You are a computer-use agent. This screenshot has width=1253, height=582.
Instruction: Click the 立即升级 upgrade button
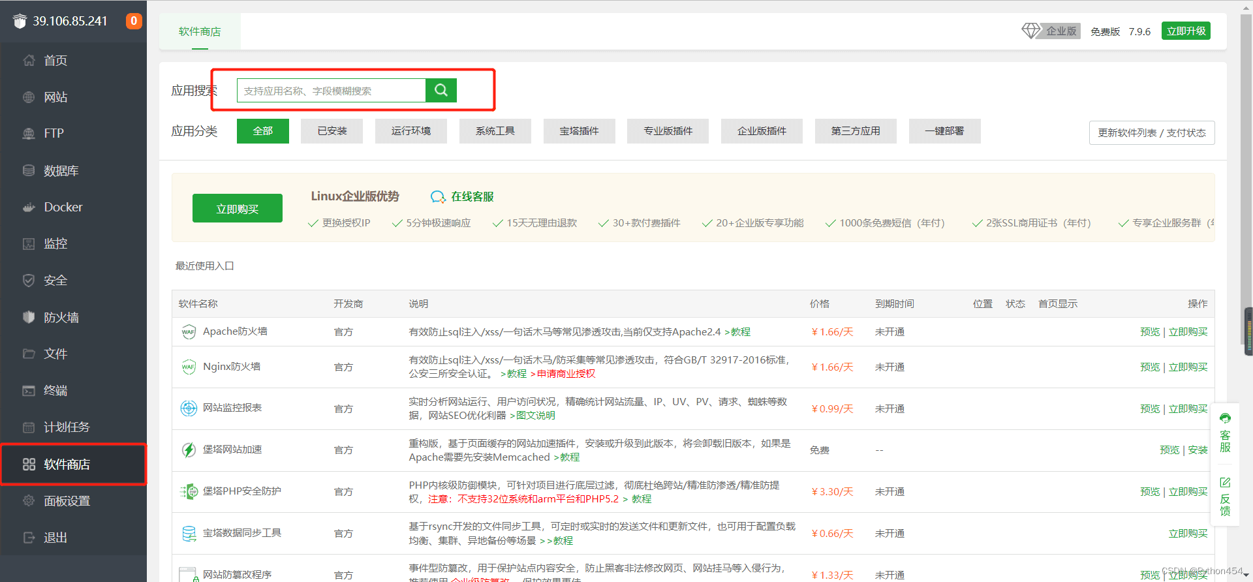click(1186, 31)
